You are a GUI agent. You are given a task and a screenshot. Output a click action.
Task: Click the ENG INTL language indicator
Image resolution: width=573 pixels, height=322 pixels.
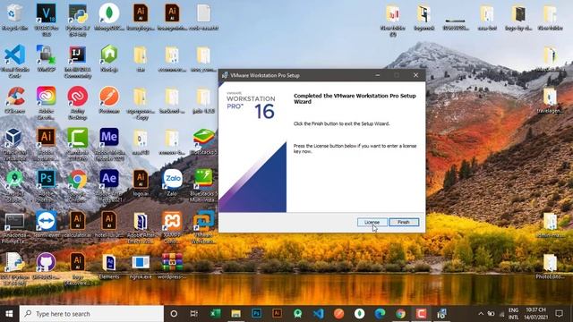(513, 314)
